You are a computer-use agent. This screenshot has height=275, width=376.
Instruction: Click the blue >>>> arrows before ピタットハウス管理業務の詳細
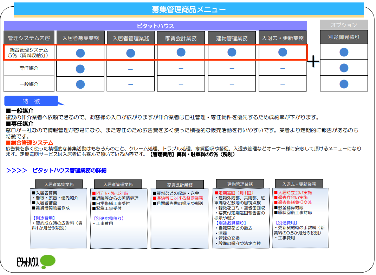tap(17, 171)
